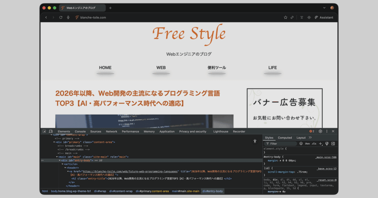Open the Recorder panel
This screenshot has width=378, height=198.
click(239, 132)
